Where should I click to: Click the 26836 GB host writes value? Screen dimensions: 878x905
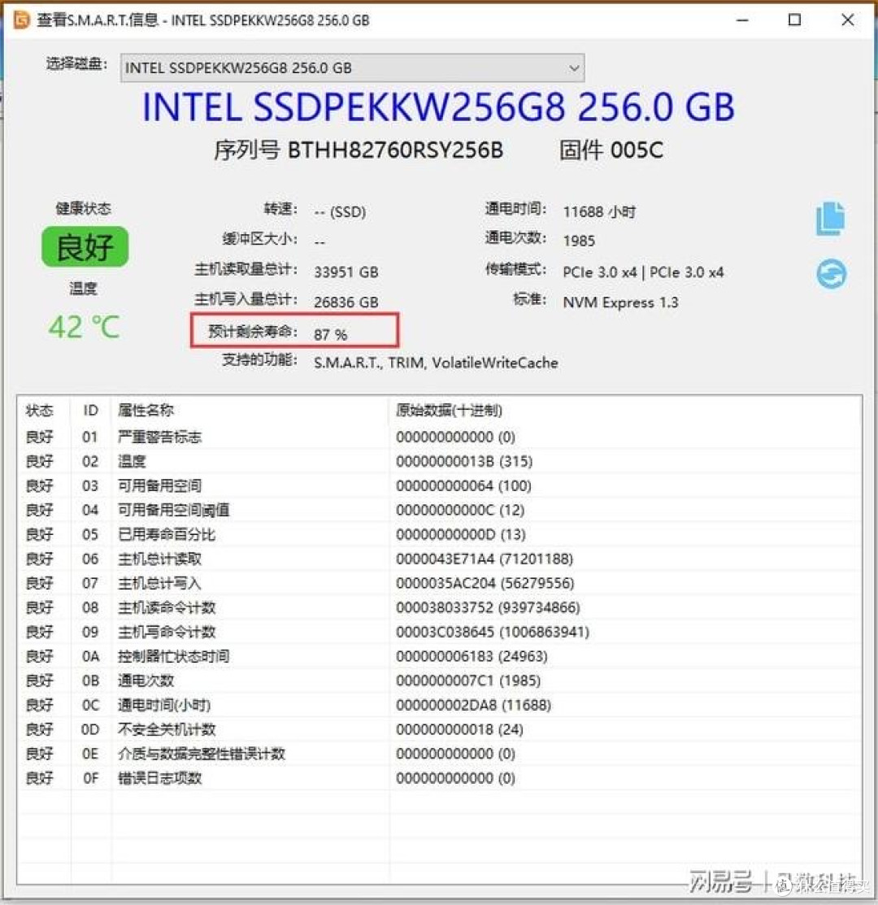coord(346,302)
